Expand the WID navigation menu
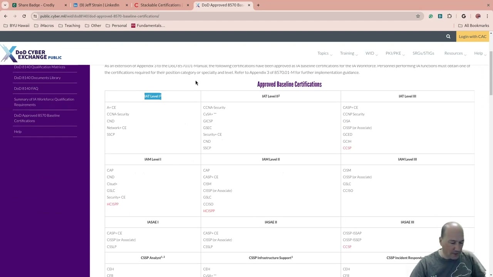The width and height of the screenshot is (493, 277). tap(371, 53)
